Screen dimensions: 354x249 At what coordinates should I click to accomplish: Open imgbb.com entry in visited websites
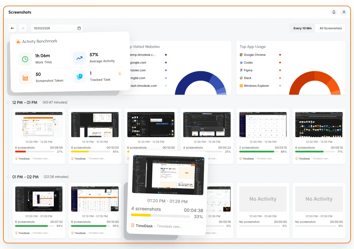point(138,78)
